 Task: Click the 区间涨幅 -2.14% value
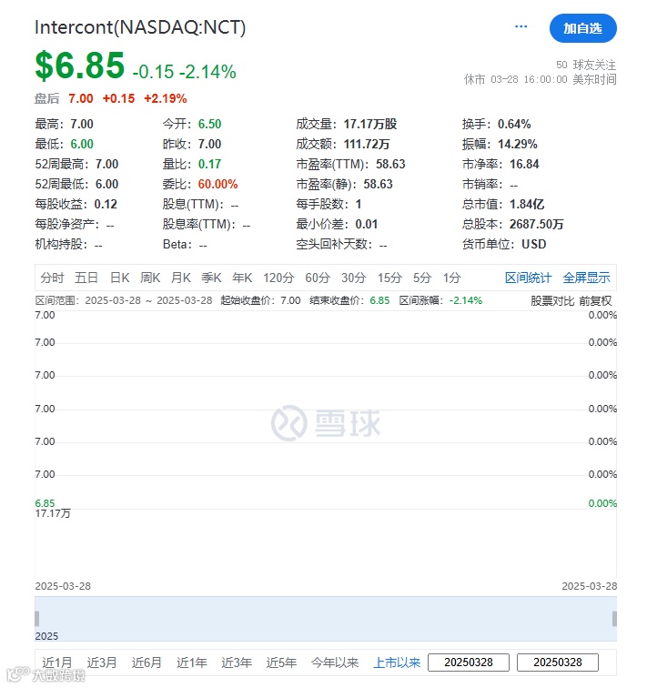[466, 300]
